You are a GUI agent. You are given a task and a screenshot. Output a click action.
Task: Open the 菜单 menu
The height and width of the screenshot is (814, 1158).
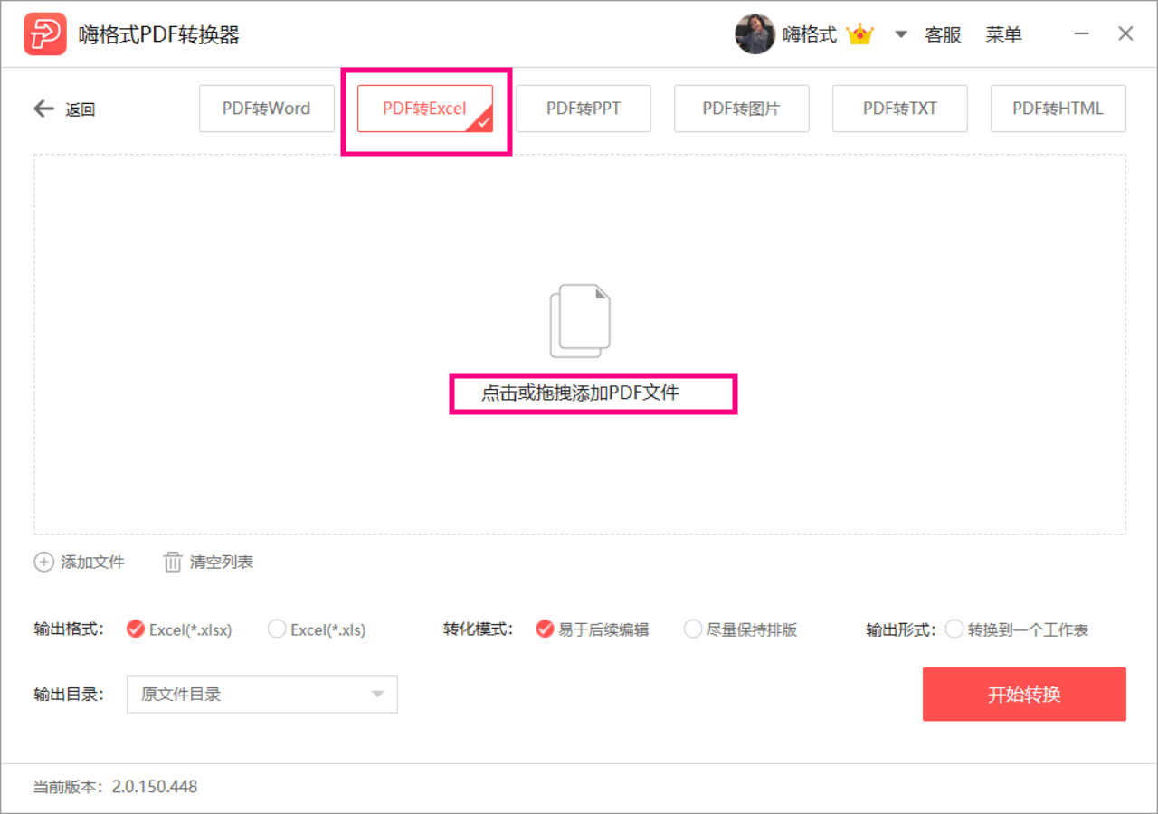click(x=1004, y=34)
